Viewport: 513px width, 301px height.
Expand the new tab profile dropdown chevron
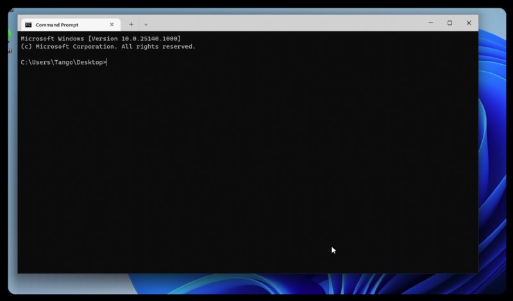pyautogui.click(x=146, y=24)
